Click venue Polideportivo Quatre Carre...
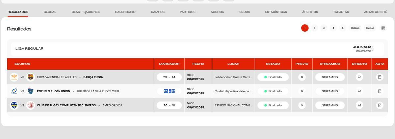The height and width of the screenshot is (139, 395). 233,77
